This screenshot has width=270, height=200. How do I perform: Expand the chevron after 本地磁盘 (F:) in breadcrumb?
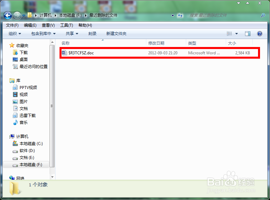coord(85,15)
